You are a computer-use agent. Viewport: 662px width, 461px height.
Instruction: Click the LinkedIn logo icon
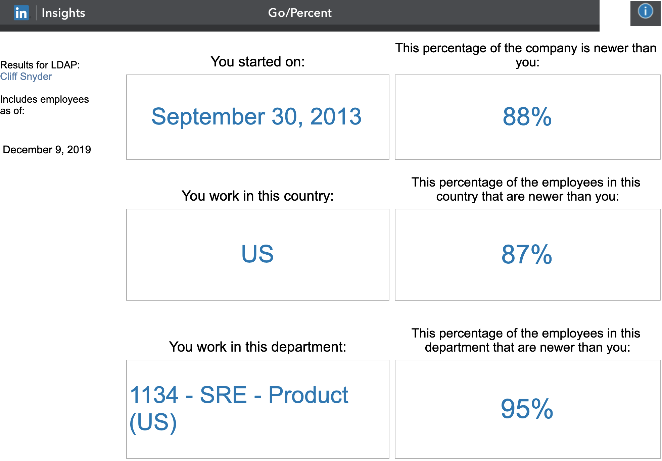(x=21, y=13)
